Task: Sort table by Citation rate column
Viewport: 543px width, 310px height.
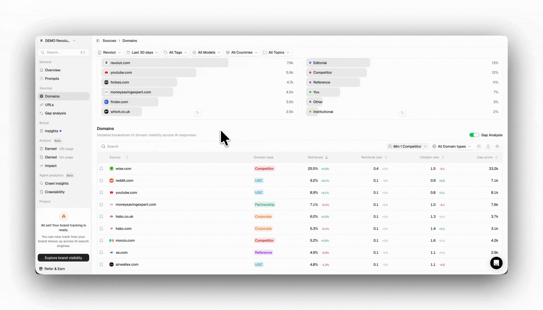Action: point(432,157)
